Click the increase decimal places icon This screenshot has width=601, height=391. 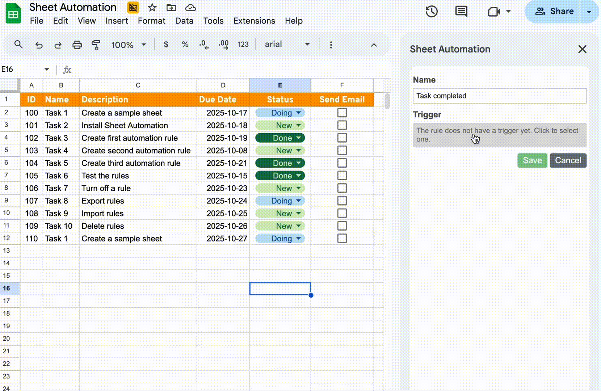point(223,45)
